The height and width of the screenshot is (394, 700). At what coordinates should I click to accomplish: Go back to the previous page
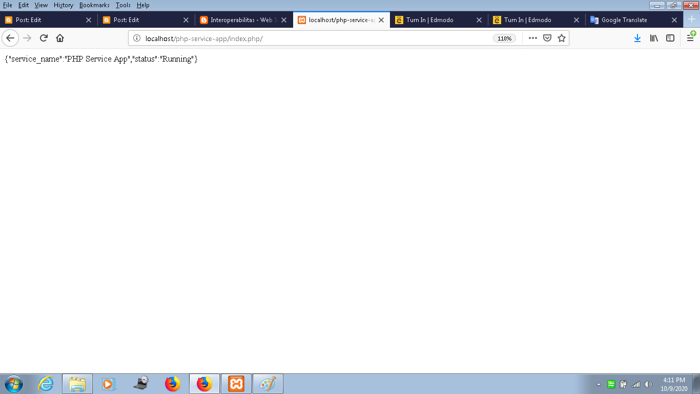(10, 38)
